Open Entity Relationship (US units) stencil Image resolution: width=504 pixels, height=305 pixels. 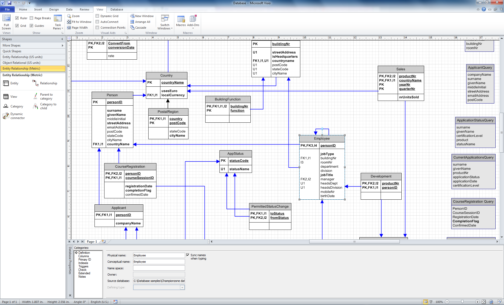(x=33, y=57)
